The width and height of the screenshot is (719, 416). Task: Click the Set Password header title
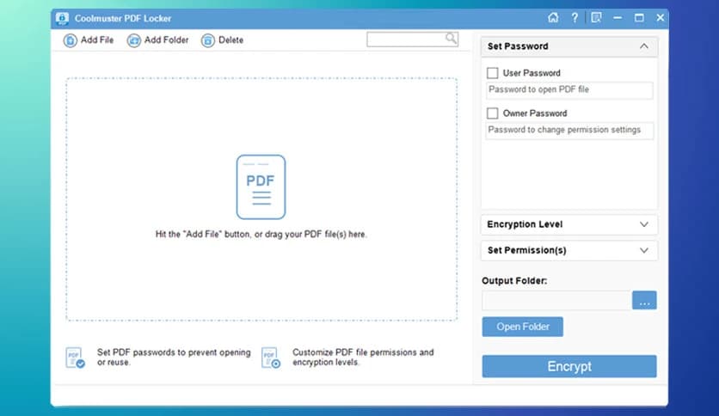point(518,46)
